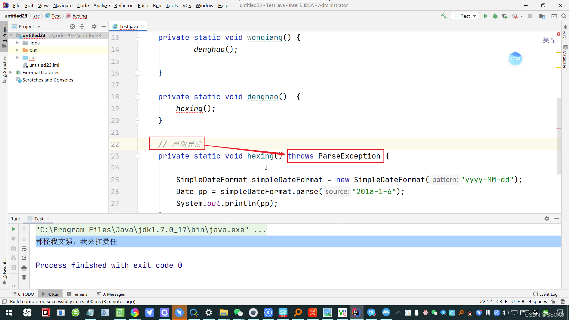Click the Stop button in the top toolbar
Image resolution: width=569 pixels, height=320 pixels.
click(x=530, y=16)
